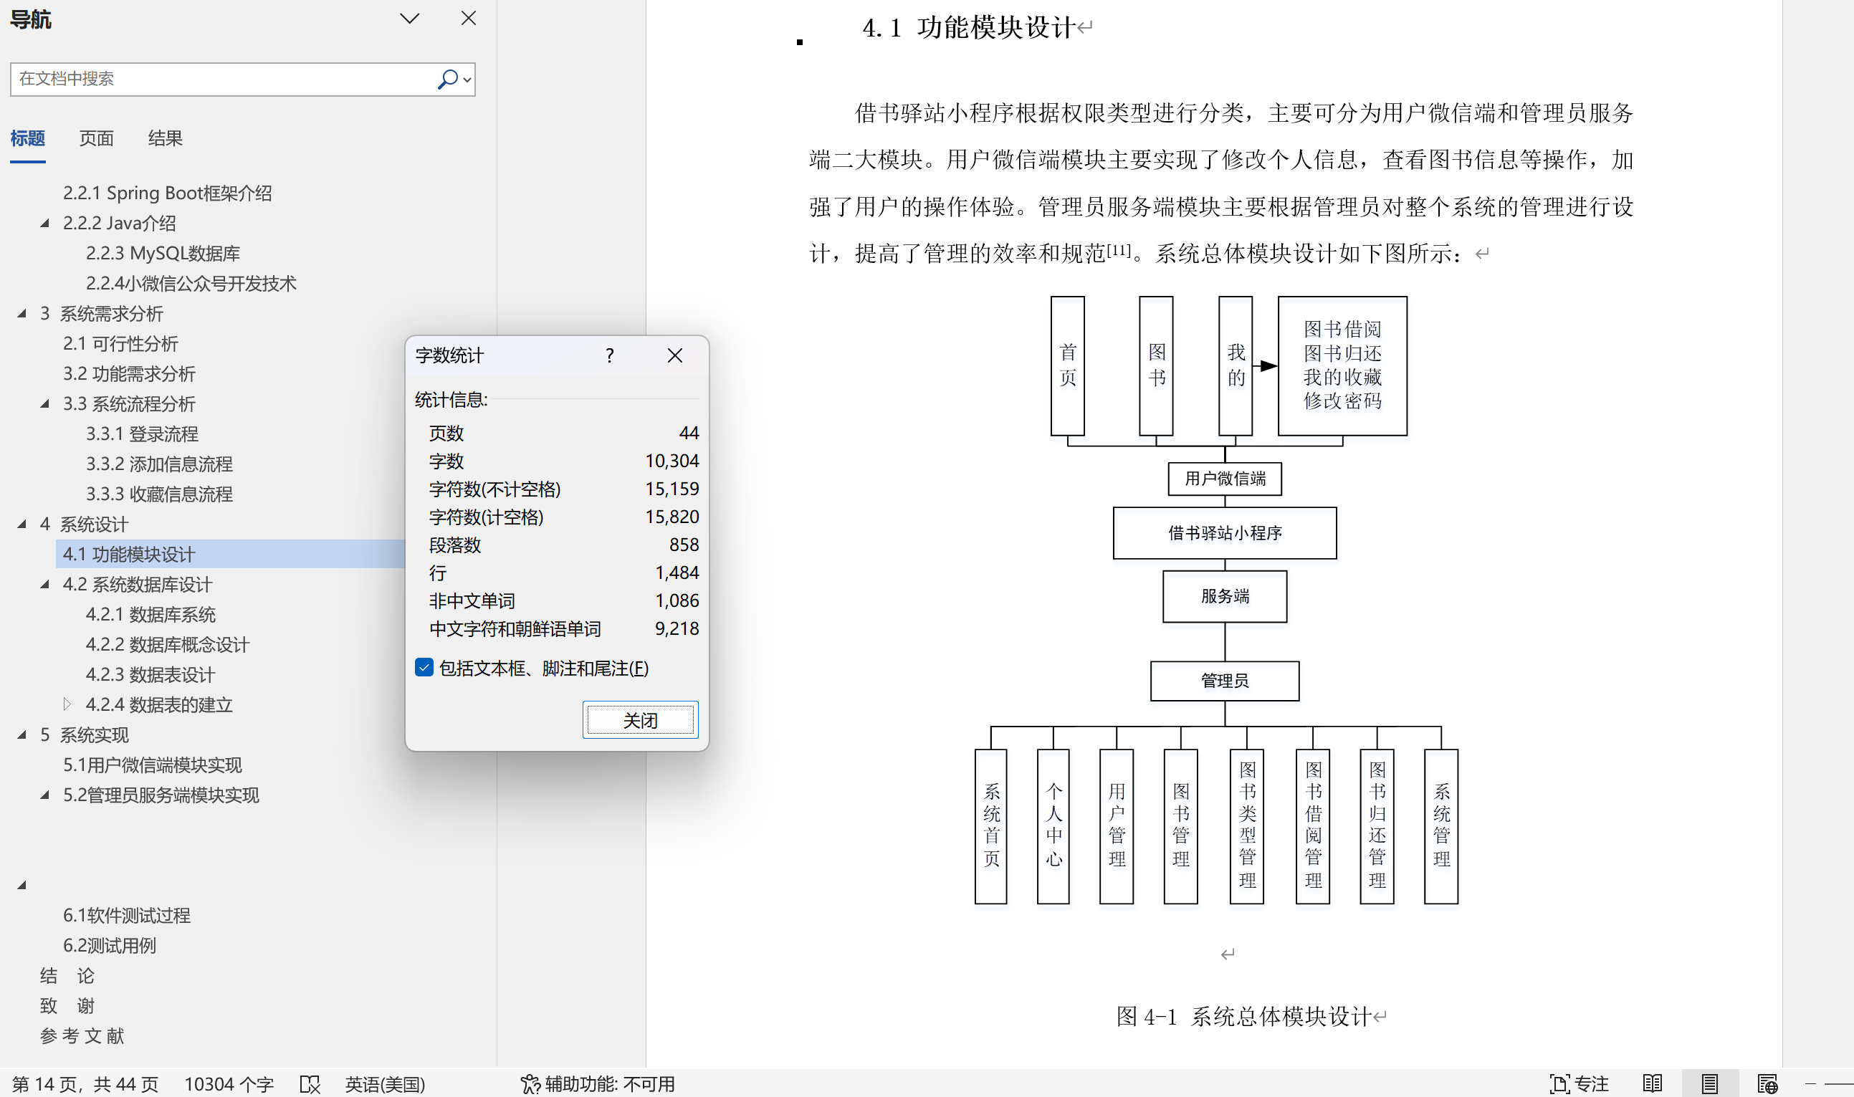The image size is (1854, 1097).
Task: Switch to Read Mode view icon
Action: point(1653,1084)
